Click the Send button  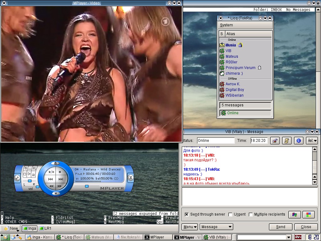pyautogui.click(x=281, y=227)
